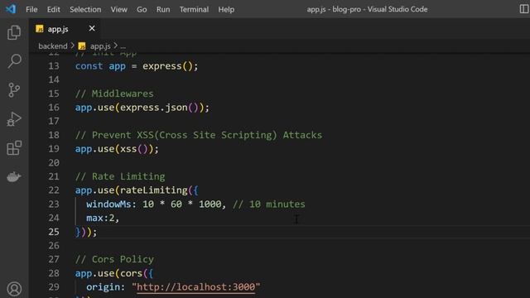Click line number 19 in gutter
This screenshot has height=298, width=530.
(53, 149)
